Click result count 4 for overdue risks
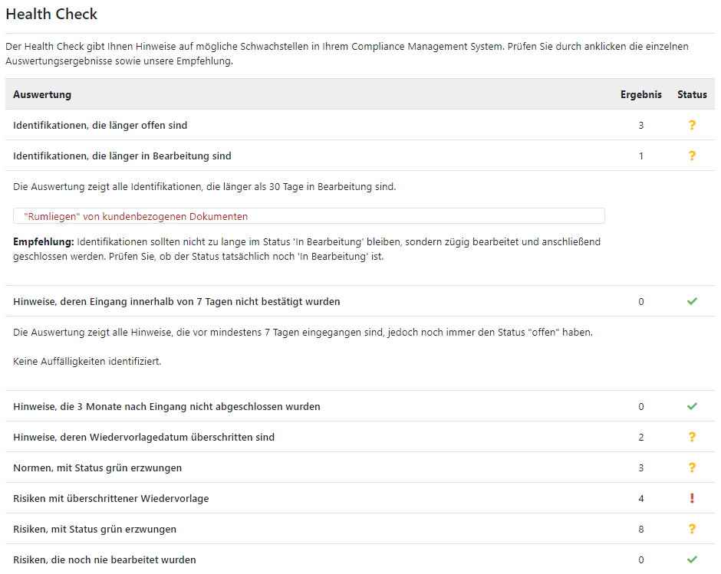The image size is (721, 574). pyautogui.click(x=641, y=498)
